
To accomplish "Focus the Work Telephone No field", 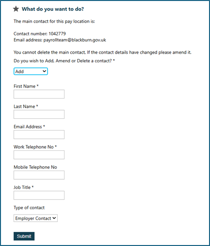I will [39, 155].
